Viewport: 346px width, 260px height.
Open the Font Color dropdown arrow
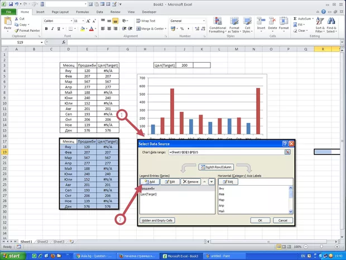tap(95, 29)
